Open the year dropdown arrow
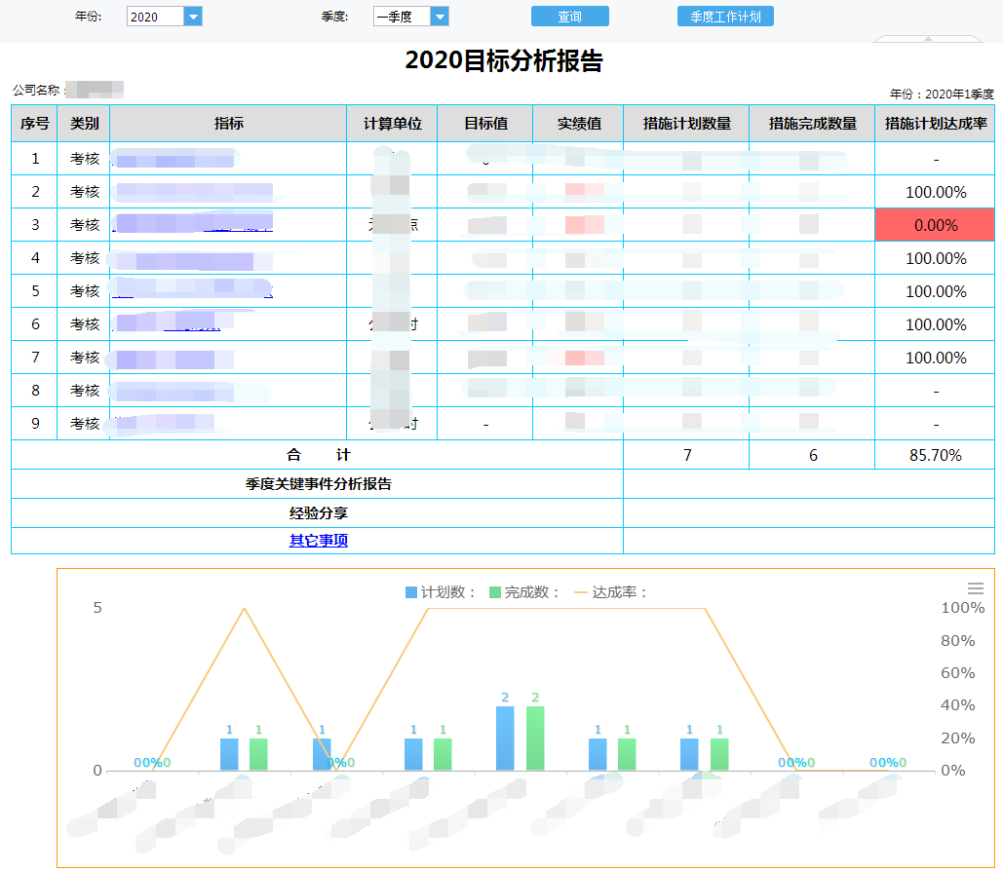Viewport: 1003px width, 870px height. click(x=193, y=17)
